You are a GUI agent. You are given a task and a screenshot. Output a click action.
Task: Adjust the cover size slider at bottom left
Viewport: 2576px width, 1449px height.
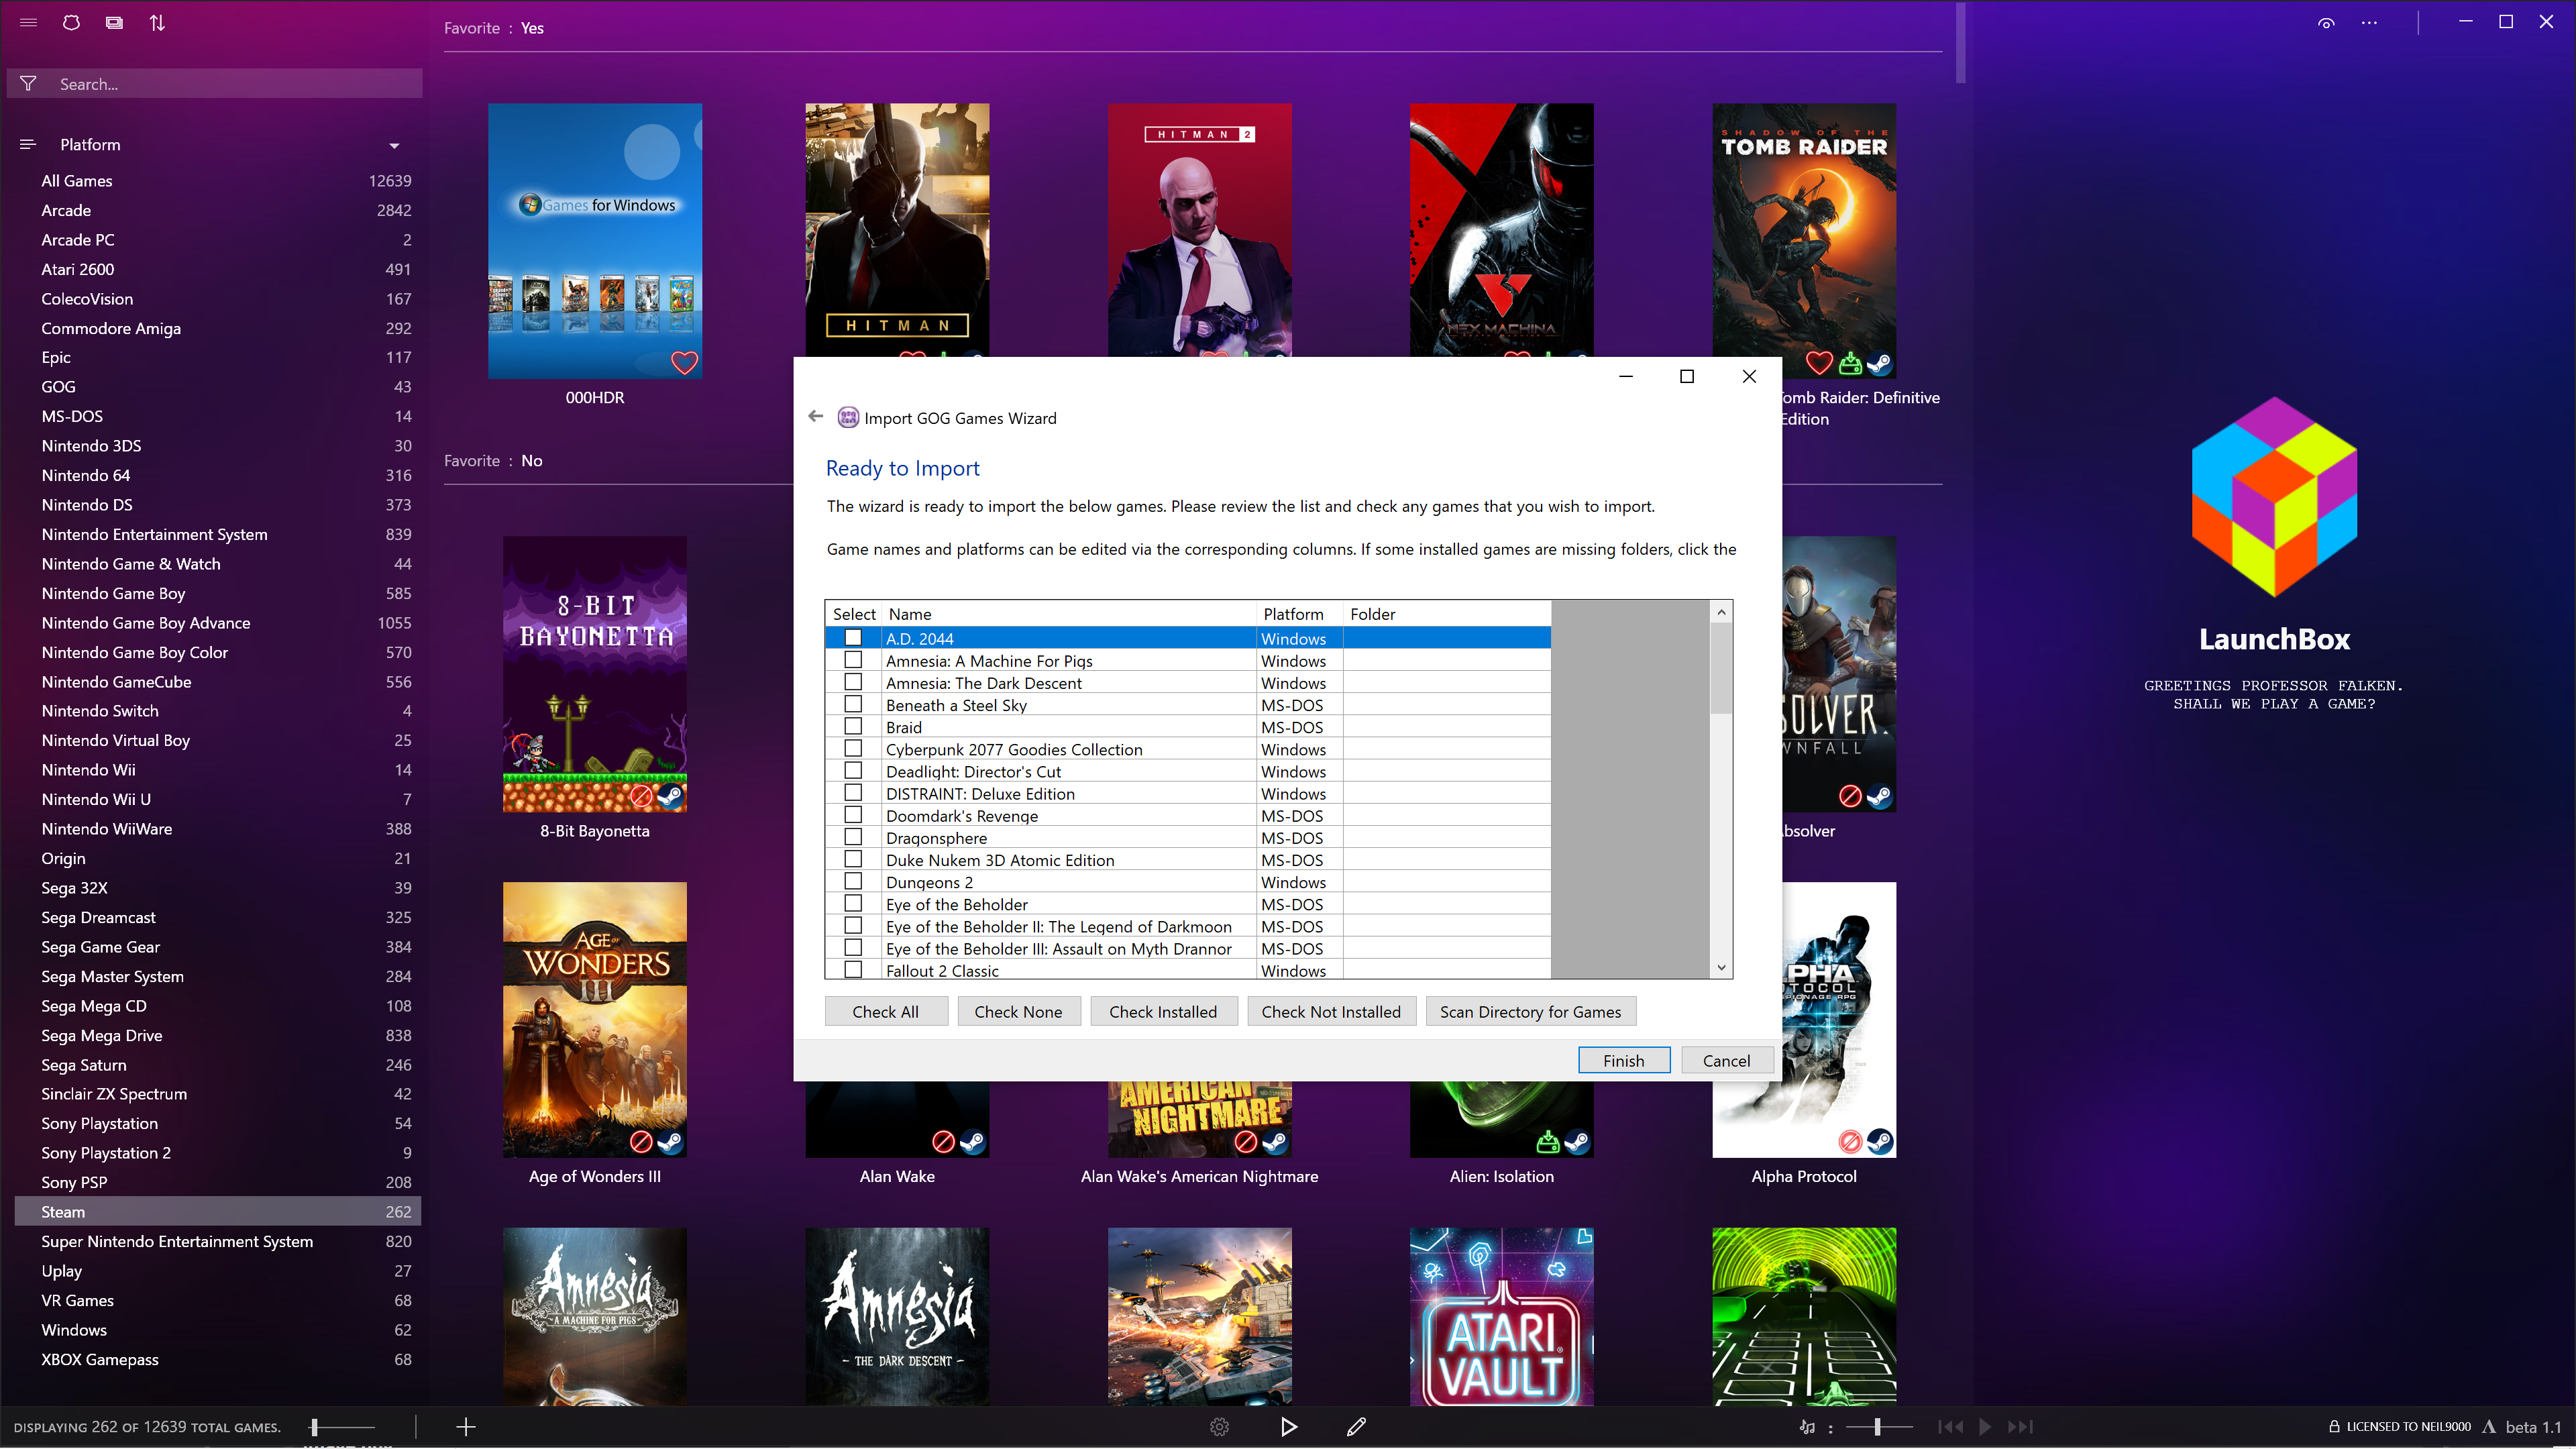[342, 1427]
